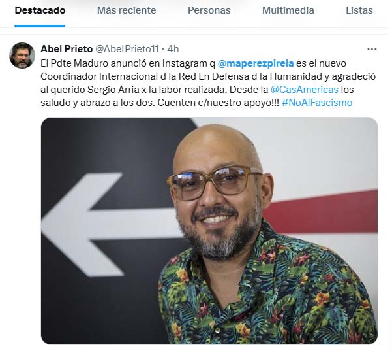Click the man's glasses in the photo
This screenshot has width=392, height=351.
[214, 183]
